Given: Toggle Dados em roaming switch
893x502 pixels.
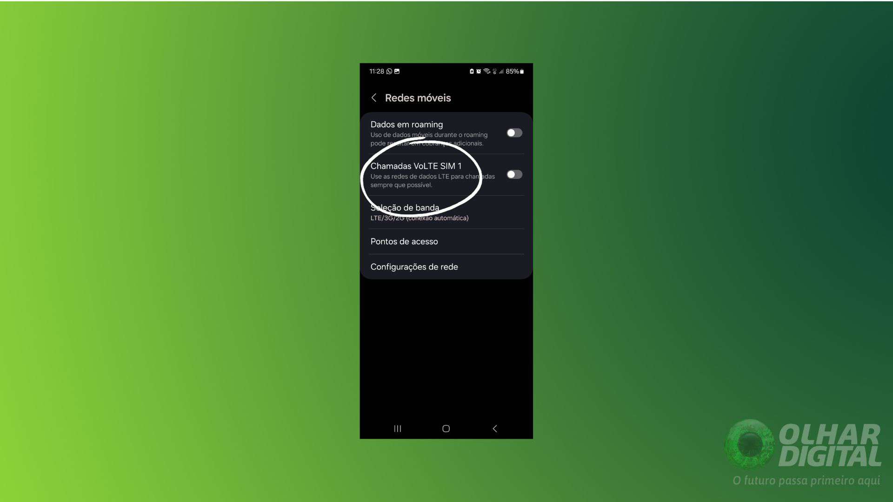Looking at the screenshot, I should [x=514, y=132].
